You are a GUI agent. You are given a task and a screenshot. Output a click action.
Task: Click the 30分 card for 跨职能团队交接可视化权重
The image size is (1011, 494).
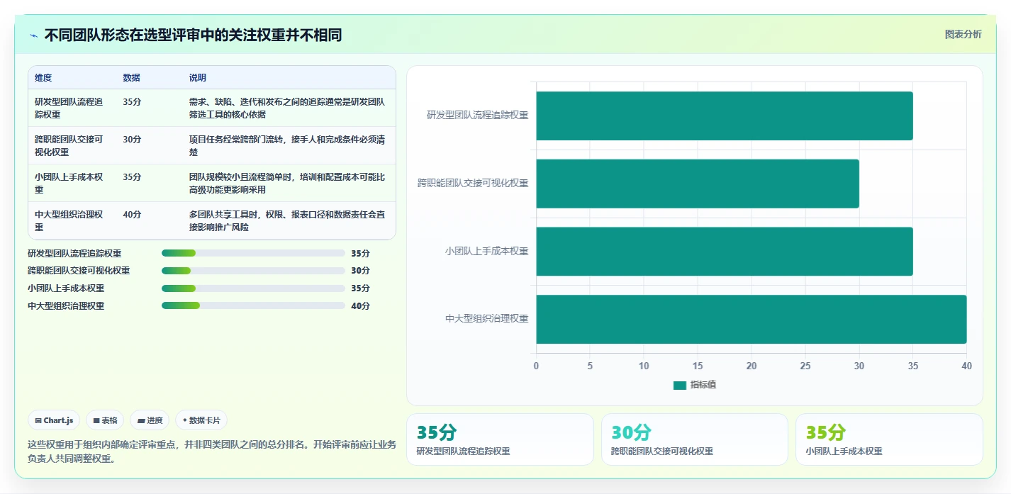click(695, 439)
